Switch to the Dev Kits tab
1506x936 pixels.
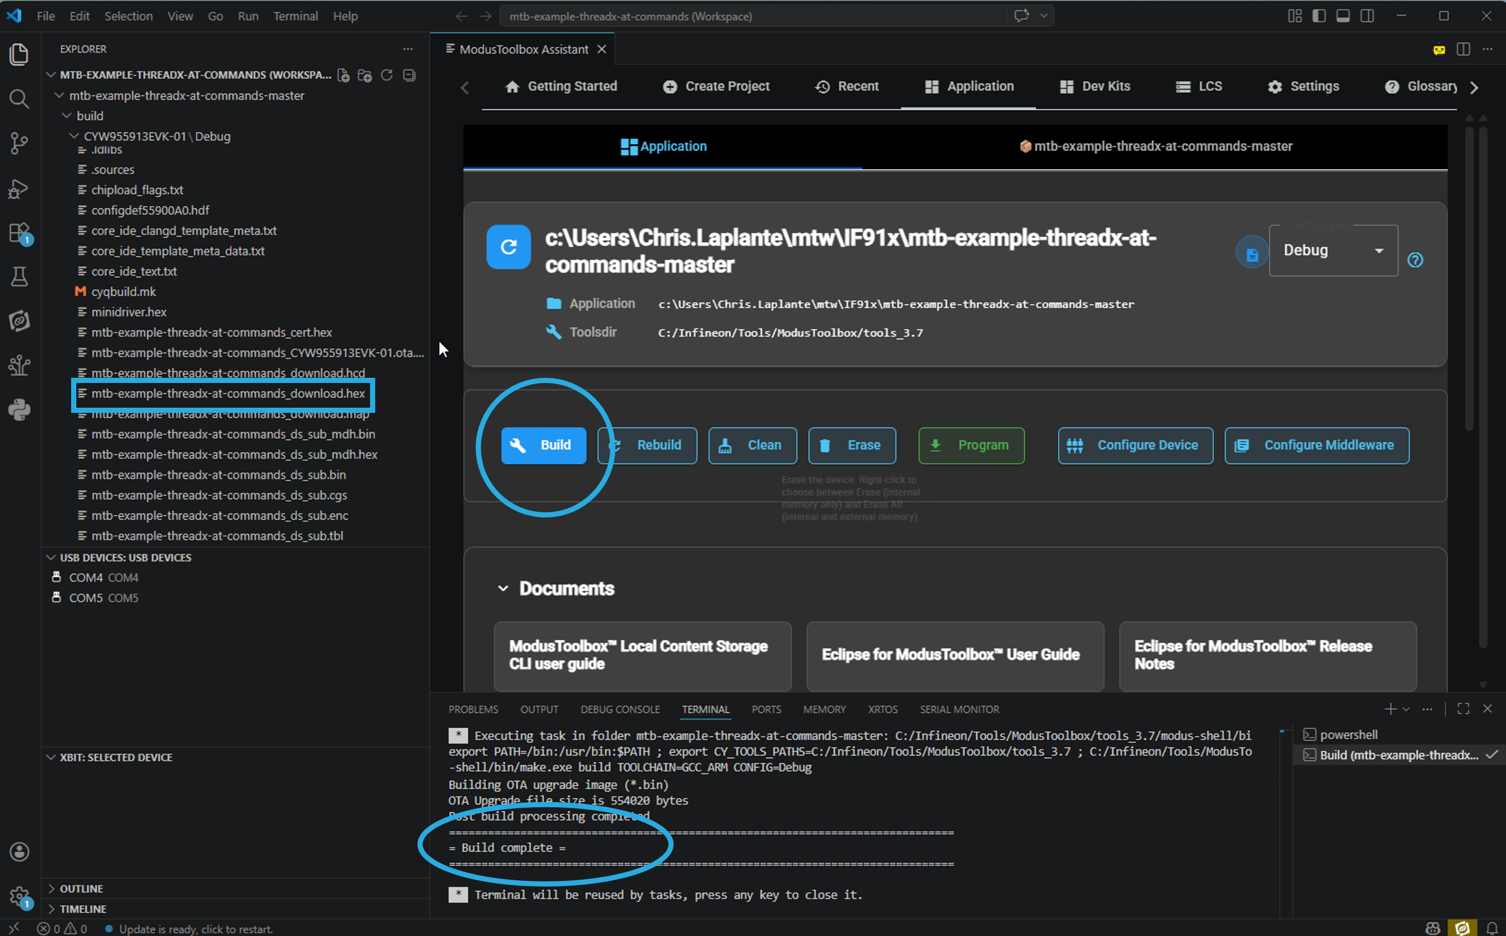coord(1095,87)
